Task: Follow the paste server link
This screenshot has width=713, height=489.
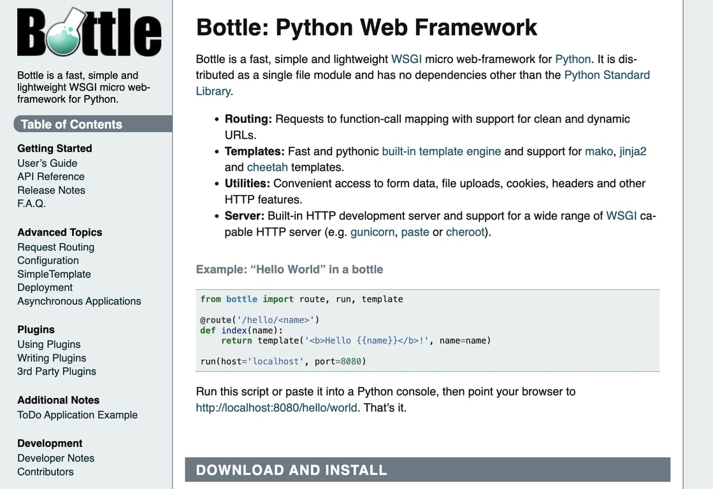Action: click(415, 232)
